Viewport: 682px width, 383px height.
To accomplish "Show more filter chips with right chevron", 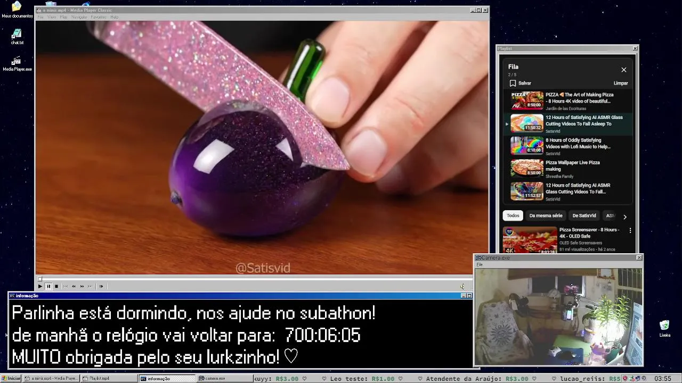I will pos(624,217).
